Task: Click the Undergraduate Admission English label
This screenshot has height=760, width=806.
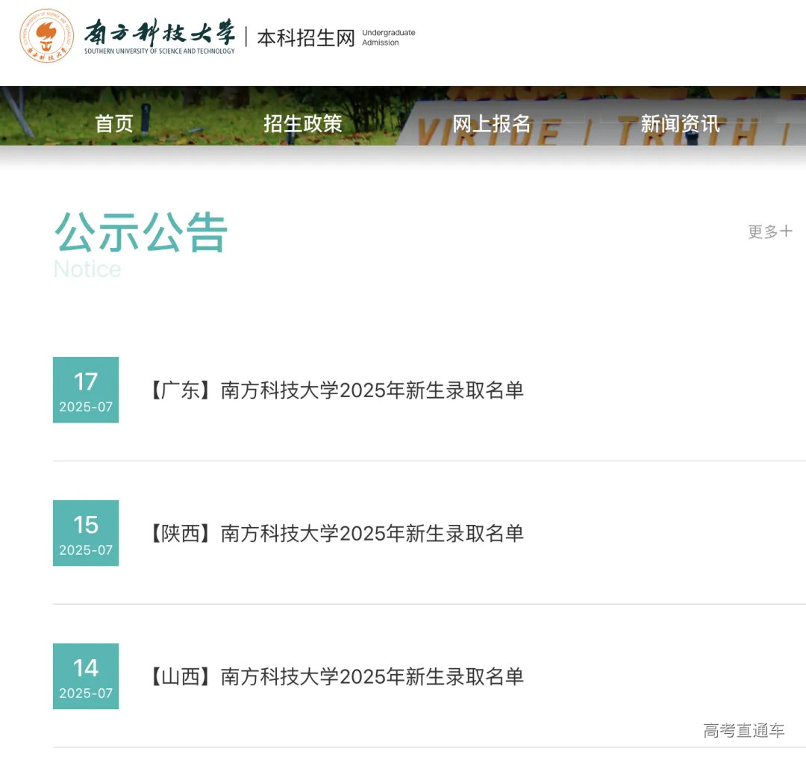Action: (x=388, y=36)
